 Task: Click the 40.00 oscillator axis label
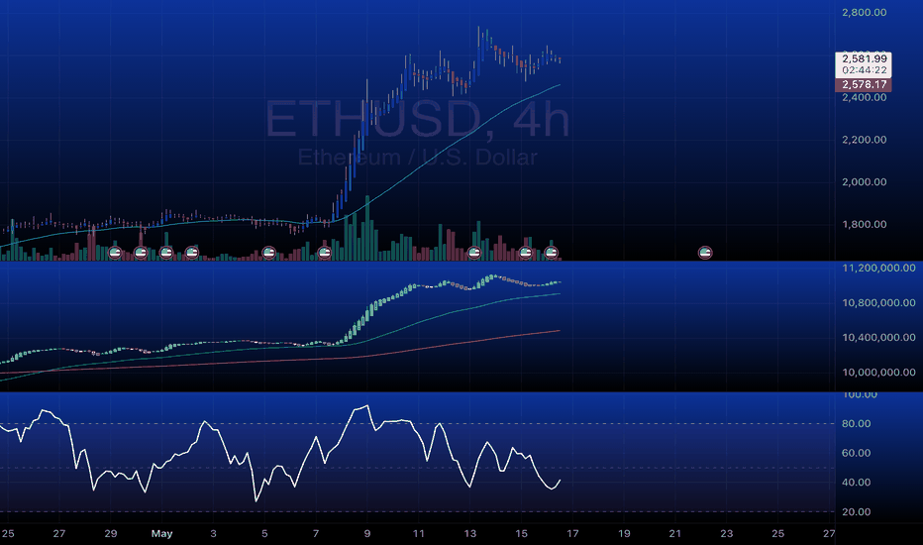click(857, 483)
